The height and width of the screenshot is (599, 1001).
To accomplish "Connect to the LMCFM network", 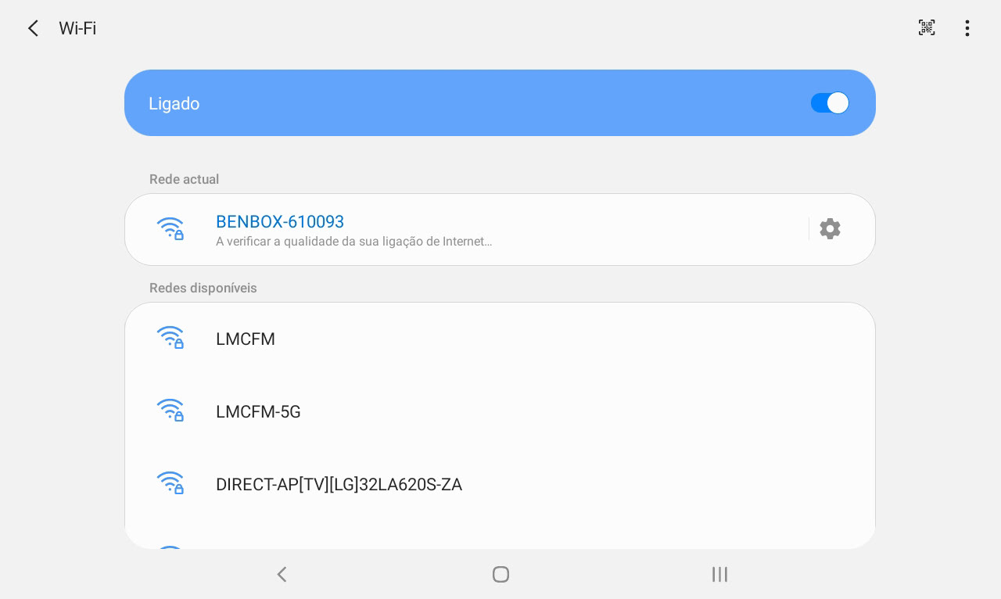I will (500, 339).
